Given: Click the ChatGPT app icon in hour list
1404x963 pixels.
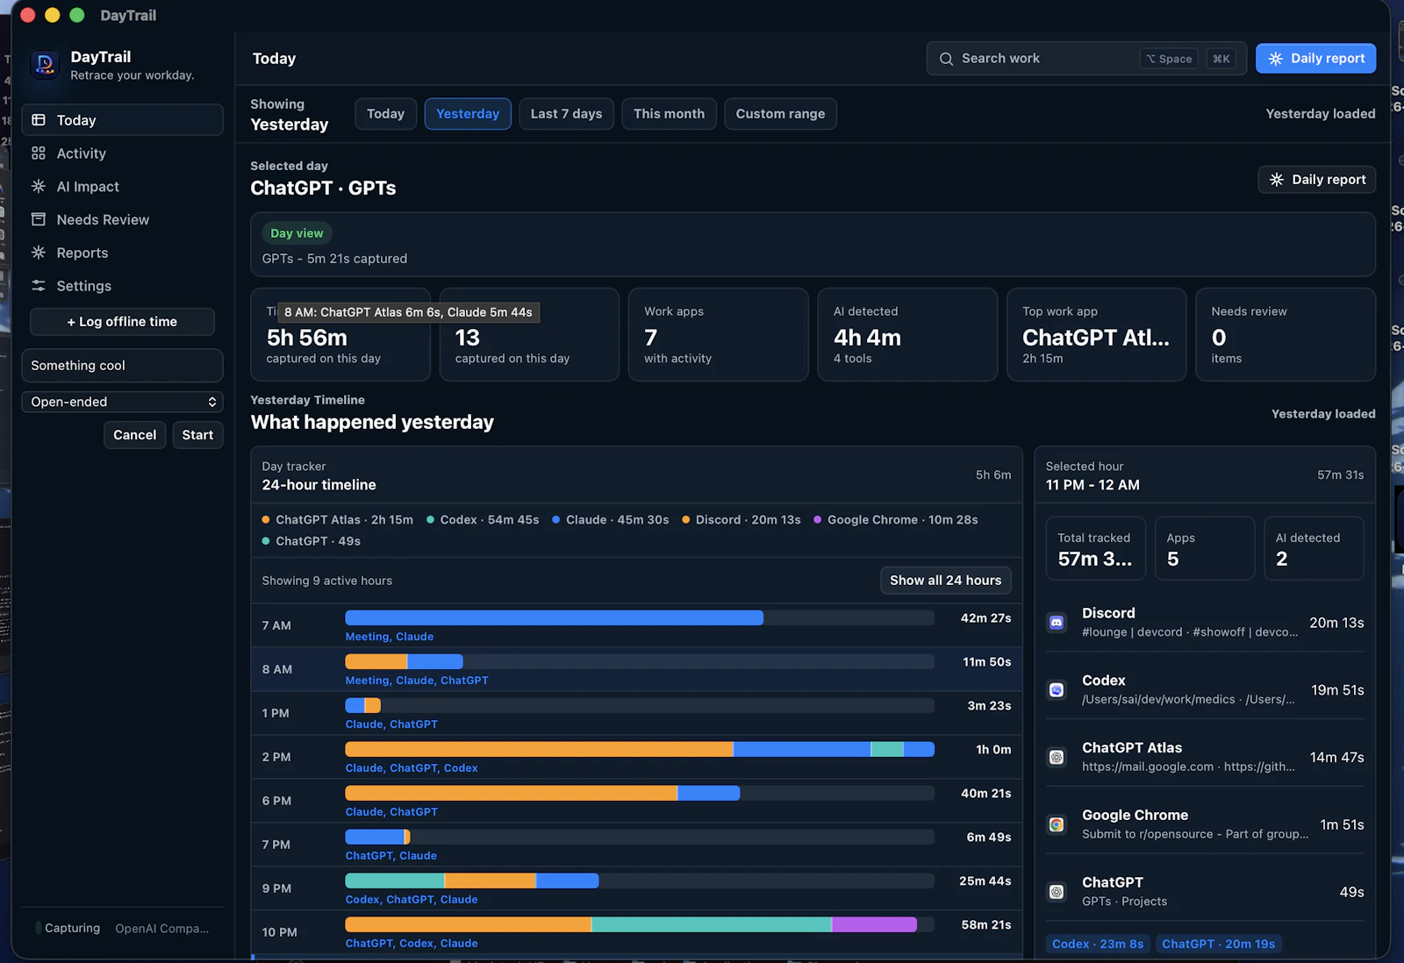Looking at the screenshot, I should (1057, 892).
